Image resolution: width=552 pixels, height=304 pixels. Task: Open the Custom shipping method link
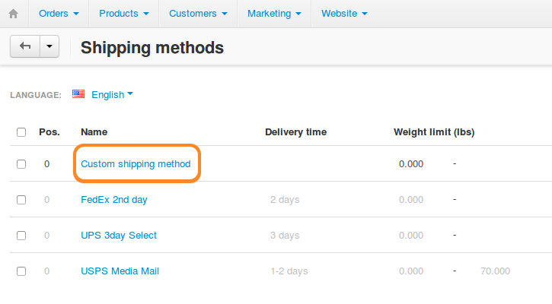(x=136, y=164)
